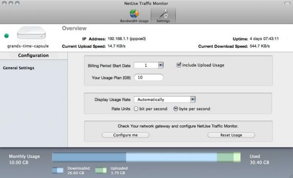Select the bit per second radio button

(136, 109)
